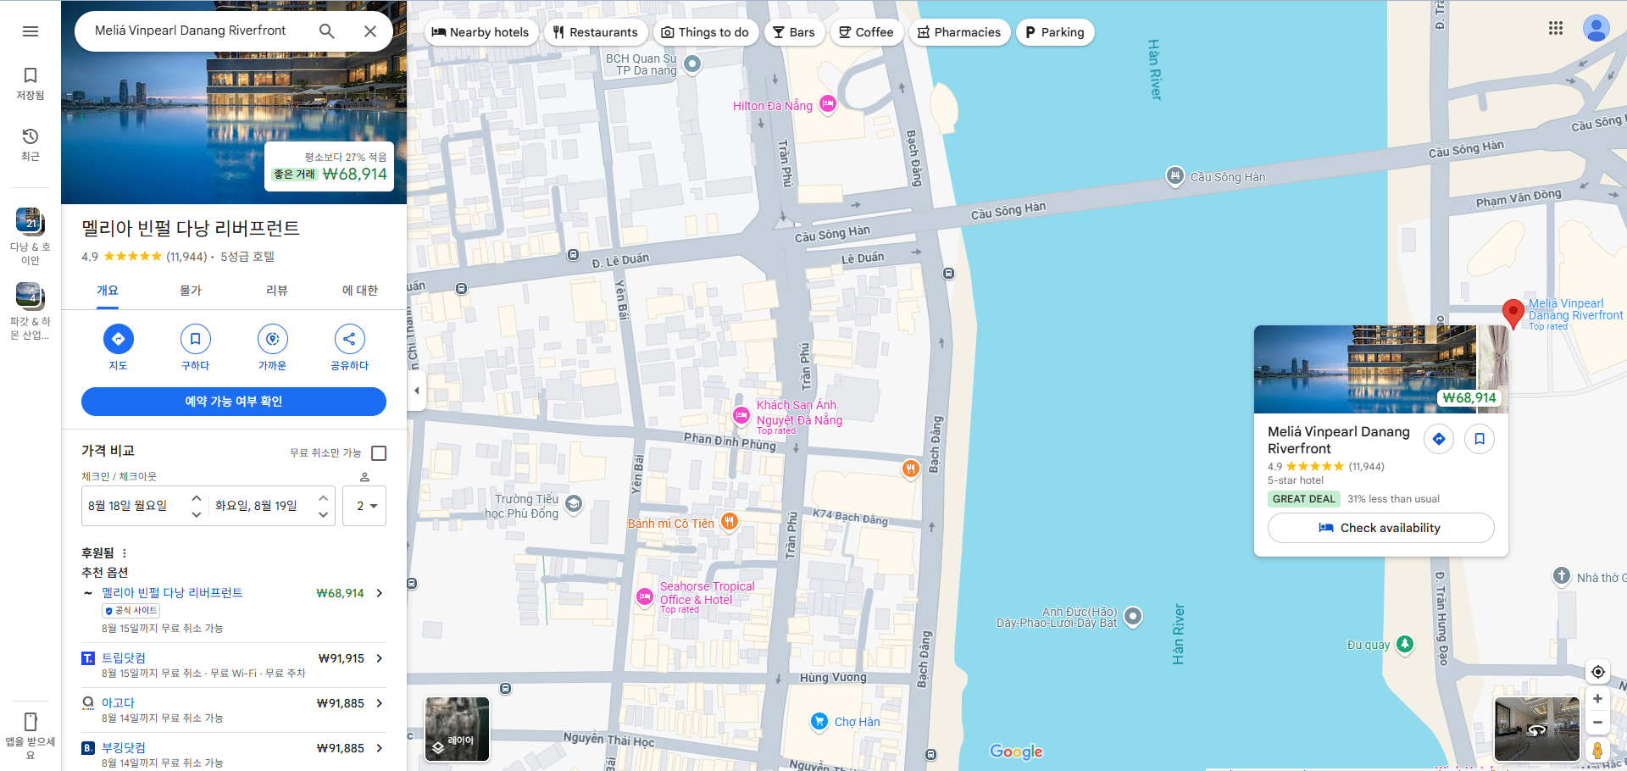1627x771 pixels.
Task: Click the search magnifier icon
Action: 326,31
